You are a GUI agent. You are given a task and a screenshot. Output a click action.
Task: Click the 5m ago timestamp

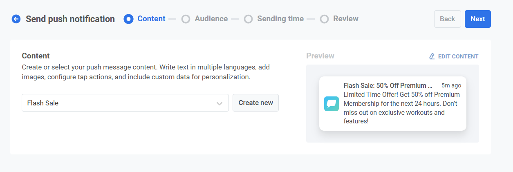(x=451, y=86)
